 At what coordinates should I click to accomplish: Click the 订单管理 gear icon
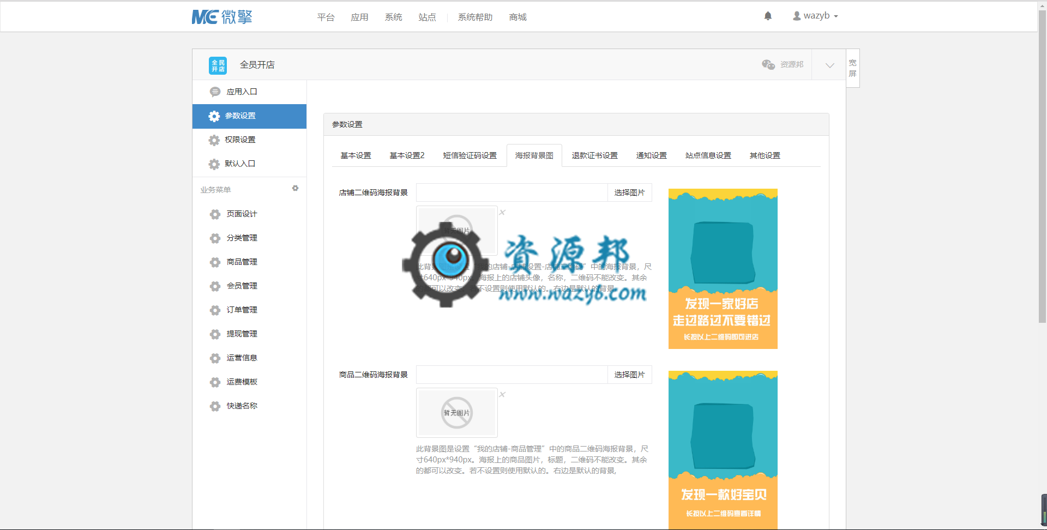pyautogui.click(x=215, y=310)
